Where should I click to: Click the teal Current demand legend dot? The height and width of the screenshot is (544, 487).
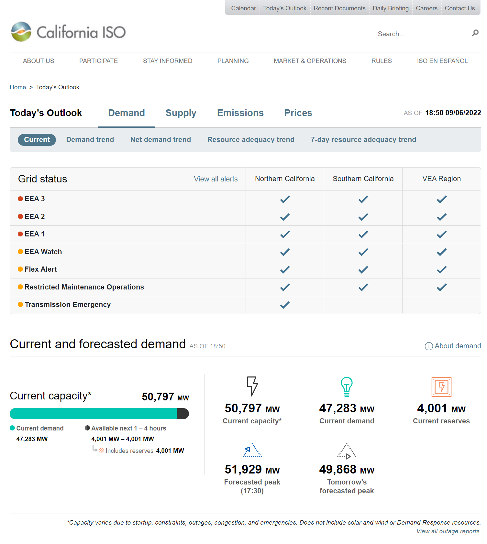click(x=12, y=428)
